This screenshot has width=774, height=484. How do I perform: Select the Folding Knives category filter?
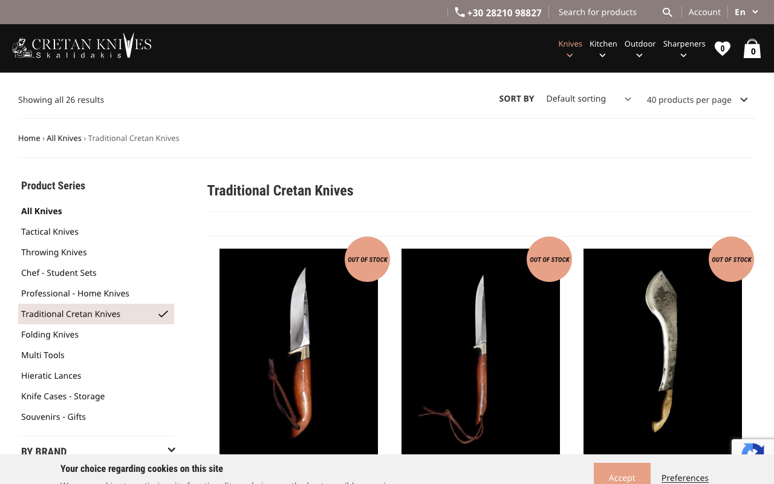50,334
